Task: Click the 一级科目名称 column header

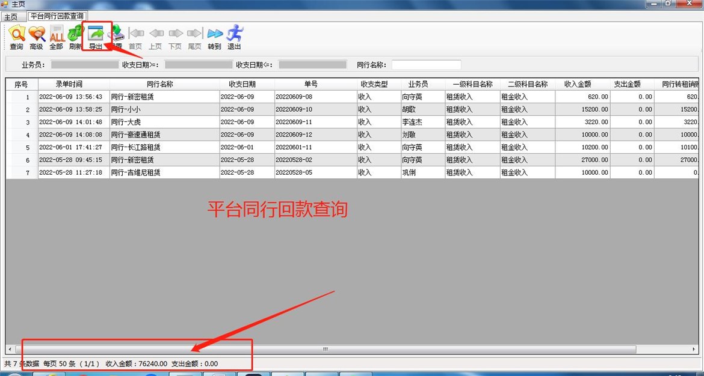Action: [x=472, y=84]
